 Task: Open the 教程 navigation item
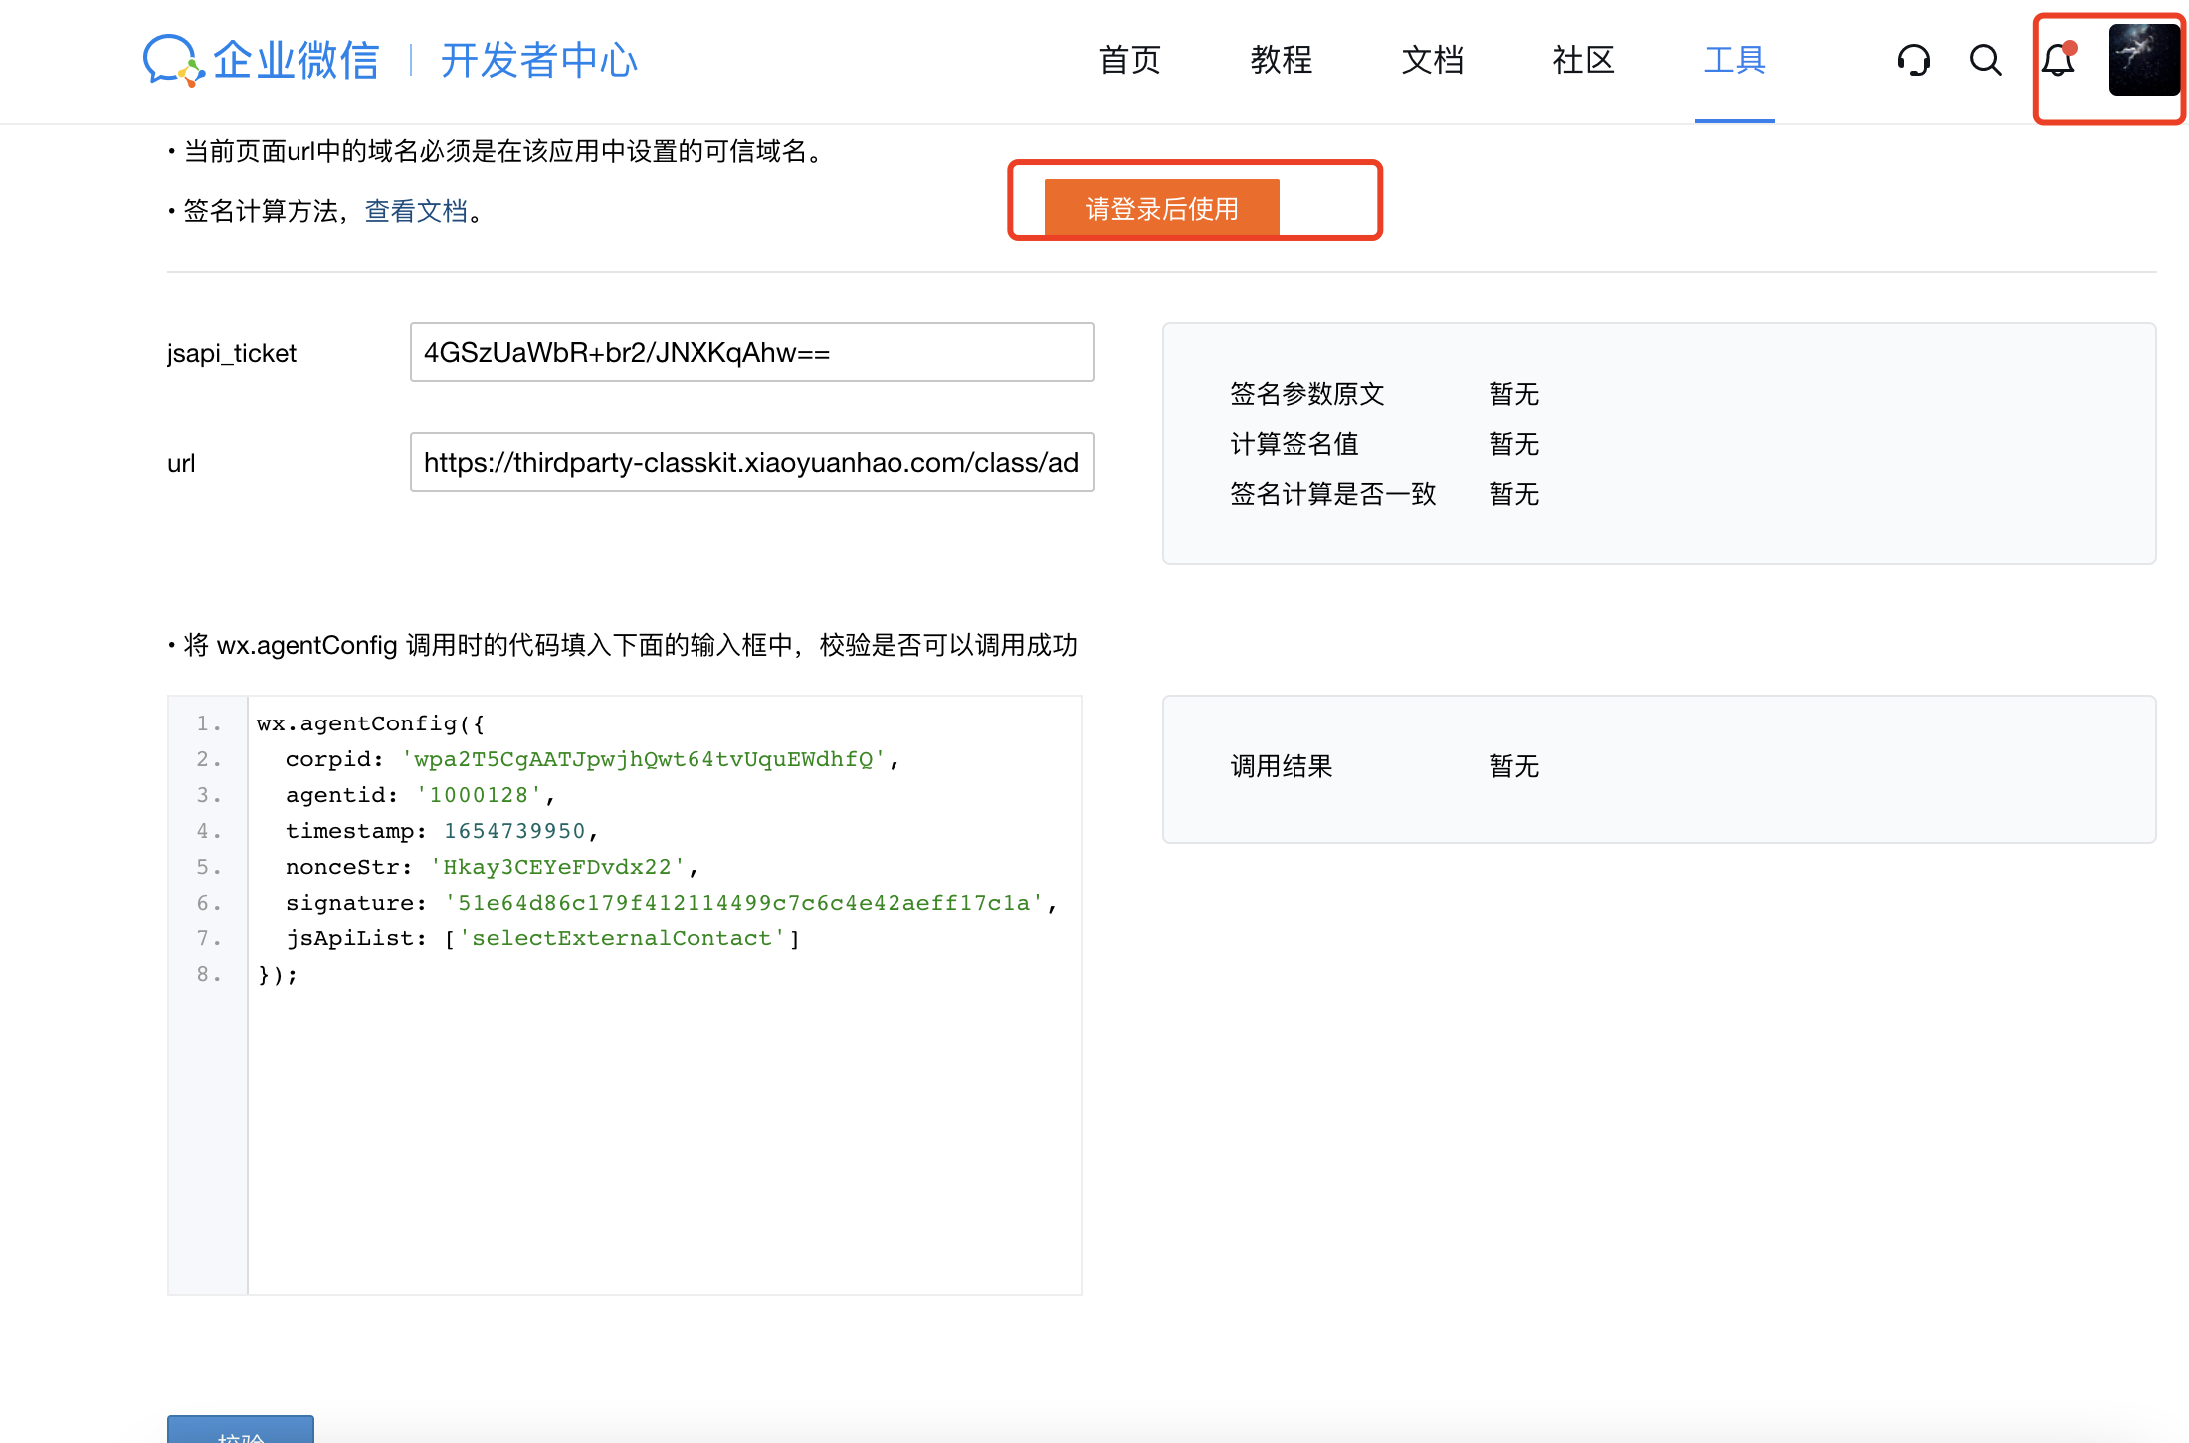point(1281,60)
